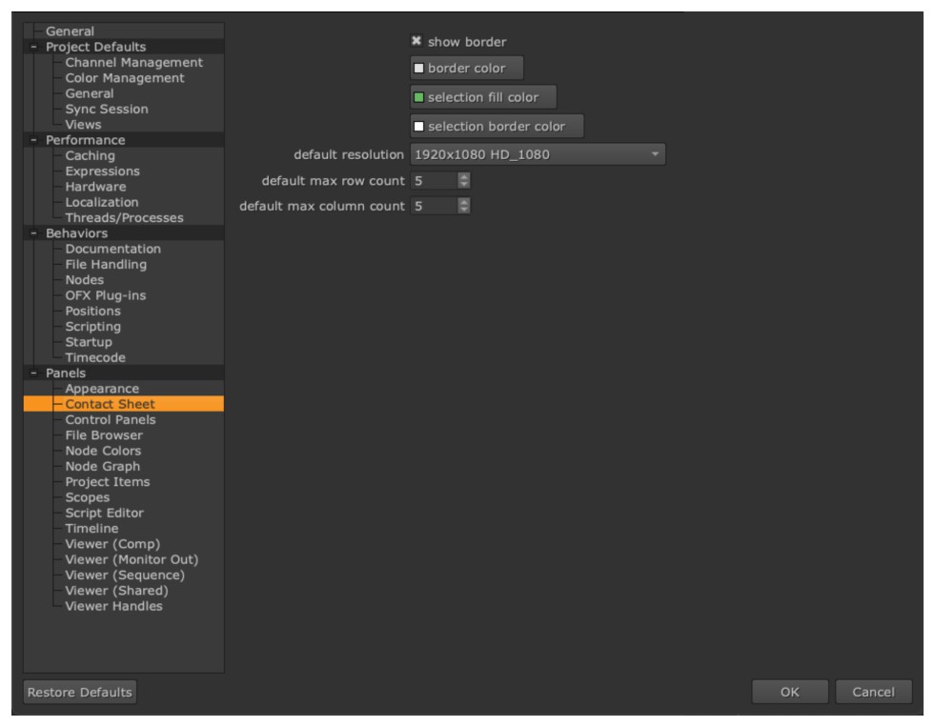Collapse the Project Defaults section
Image resolution: width=935 pixels, height=727 pixels.
point(34,48)
